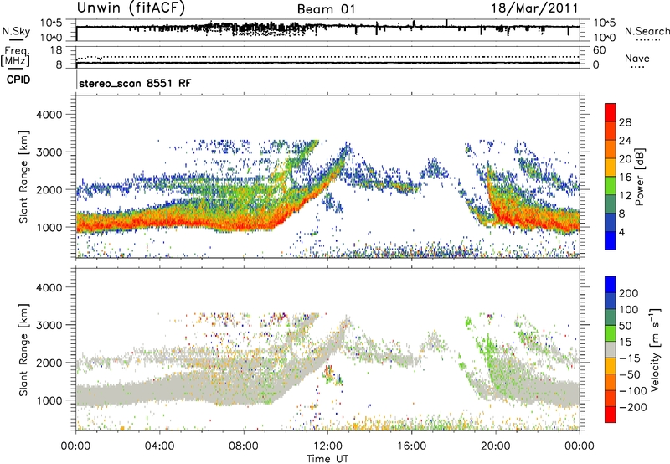
Task: Click the 'Beam 01' heading
Action: 326,9
